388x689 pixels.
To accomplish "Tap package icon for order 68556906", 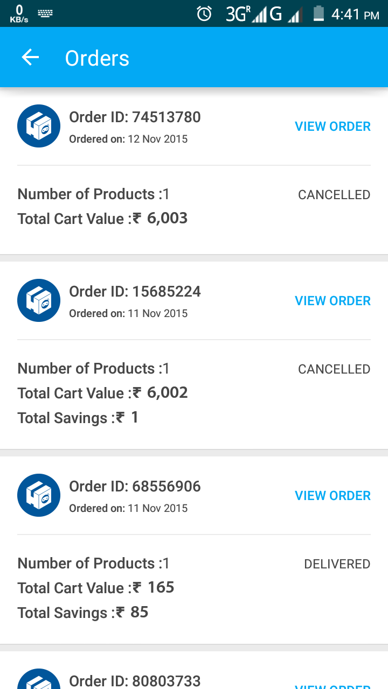I will point(39,495).
